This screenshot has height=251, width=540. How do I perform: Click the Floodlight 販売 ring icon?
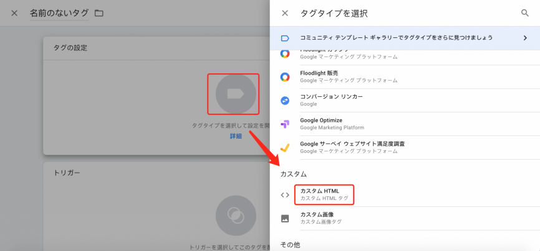285,77
